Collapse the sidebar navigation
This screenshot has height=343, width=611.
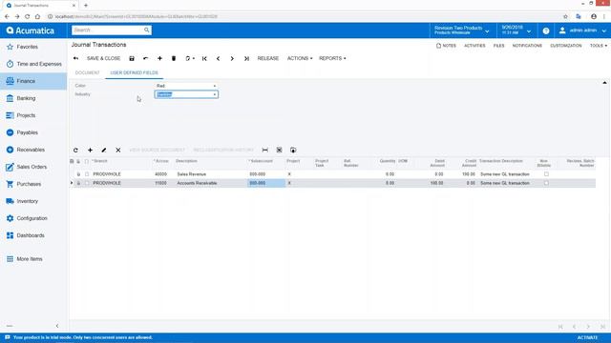click(x=57, y=326)
